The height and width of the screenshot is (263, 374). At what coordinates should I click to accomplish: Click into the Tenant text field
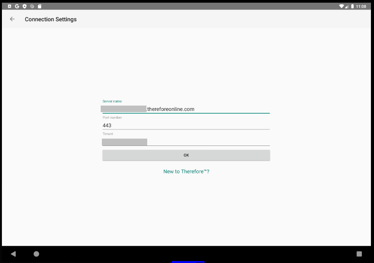(x=186, y=142)
